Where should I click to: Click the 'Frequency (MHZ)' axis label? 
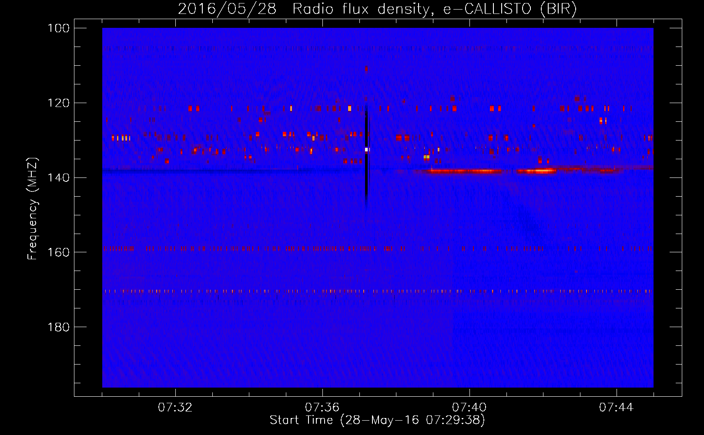33,208
